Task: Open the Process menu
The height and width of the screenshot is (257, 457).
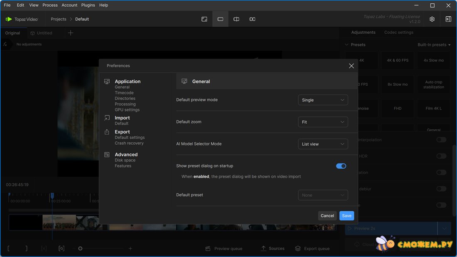Action: pos(50,5)
